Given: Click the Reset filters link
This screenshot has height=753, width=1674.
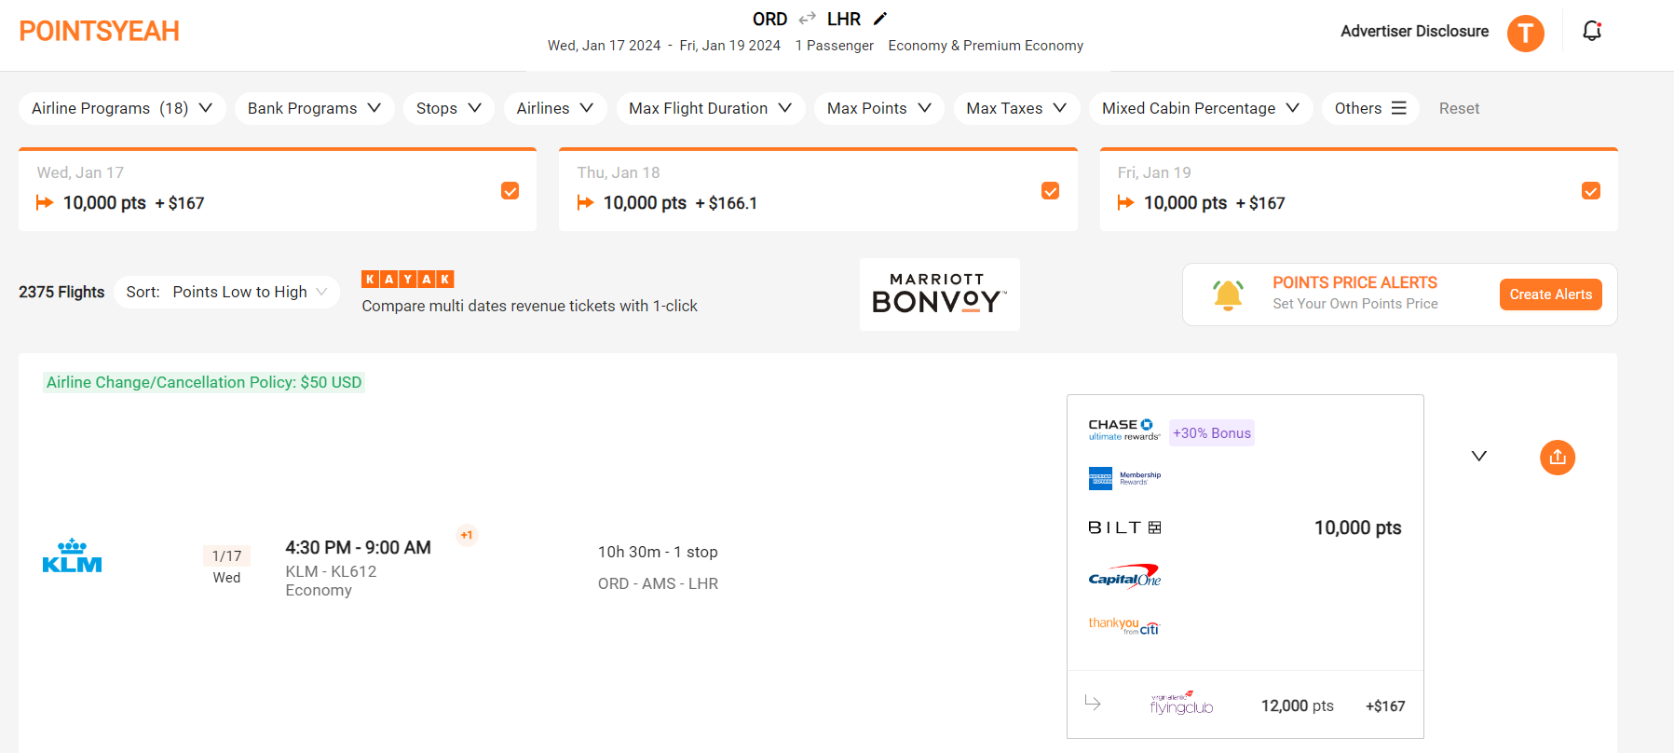Looking at the screenshot, I should click(x=1459, y=109).
